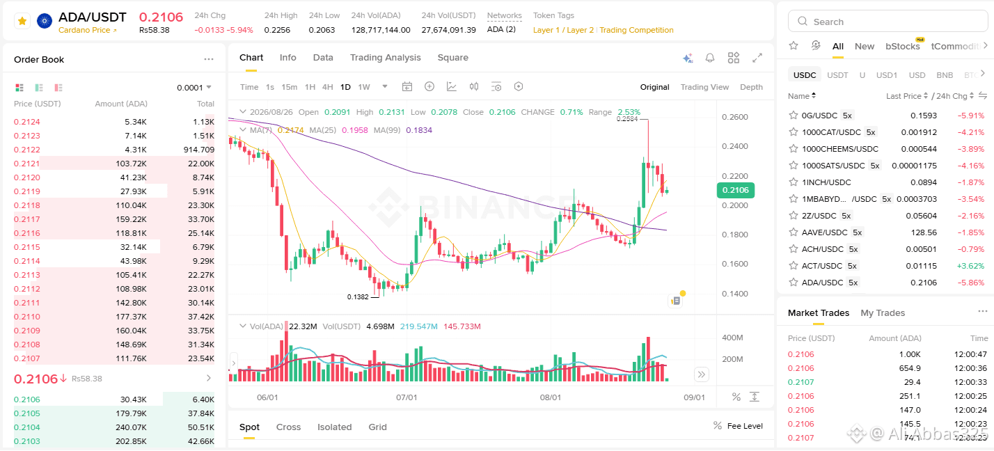Screen dimensions: 994x451
Task: Click the Trading Competition tag link
Action: (x=637, y=31)
